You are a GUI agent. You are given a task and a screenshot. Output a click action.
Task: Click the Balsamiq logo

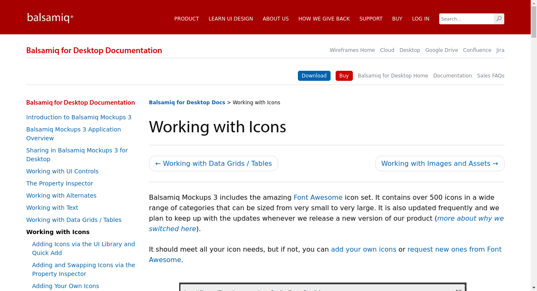[50, 17]
